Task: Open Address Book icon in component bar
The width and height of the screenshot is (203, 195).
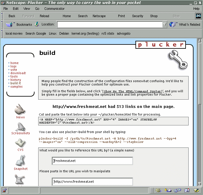Action: pos(187,190)
